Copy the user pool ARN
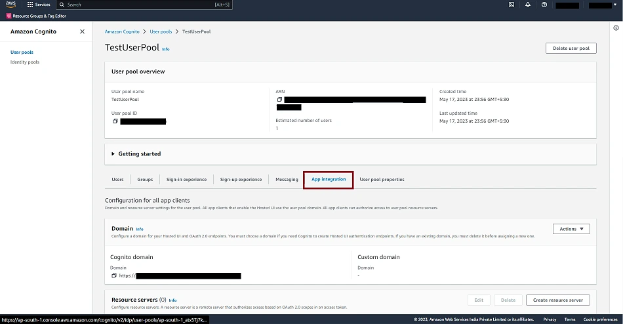The image size is (623, 324). click(280, 100)
